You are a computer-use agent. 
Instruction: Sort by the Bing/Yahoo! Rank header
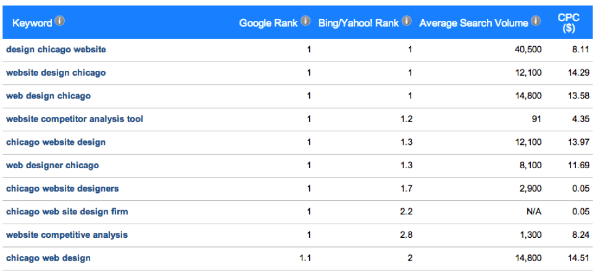click(359, 23)
